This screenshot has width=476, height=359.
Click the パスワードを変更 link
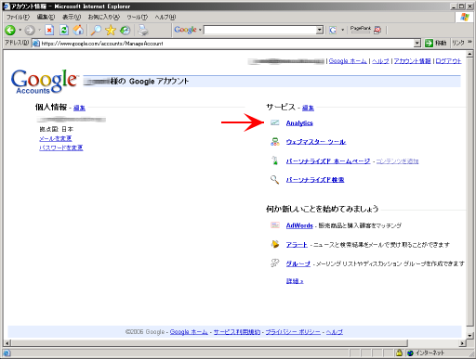pos(61,147)
